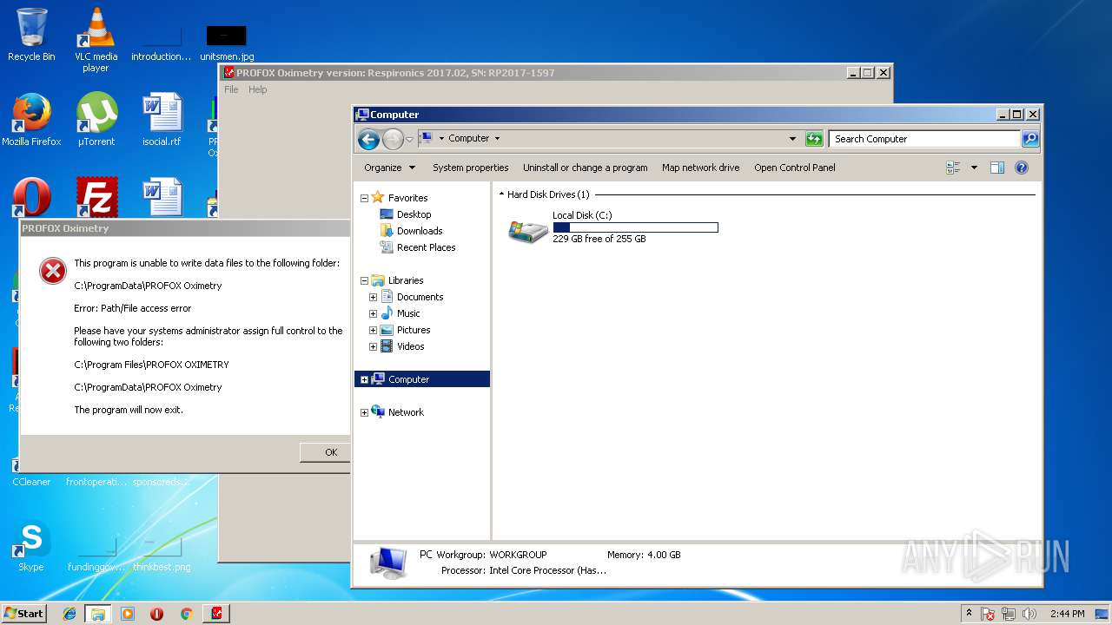1112x625 pixels.
Task: Open isocial.rtf document on desktop
Action: tap(162, 119)
